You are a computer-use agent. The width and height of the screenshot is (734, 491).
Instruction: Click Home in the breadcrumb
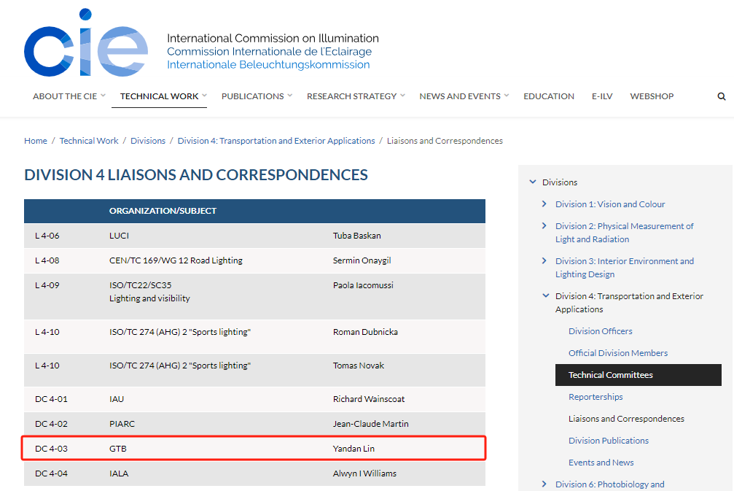36,141
